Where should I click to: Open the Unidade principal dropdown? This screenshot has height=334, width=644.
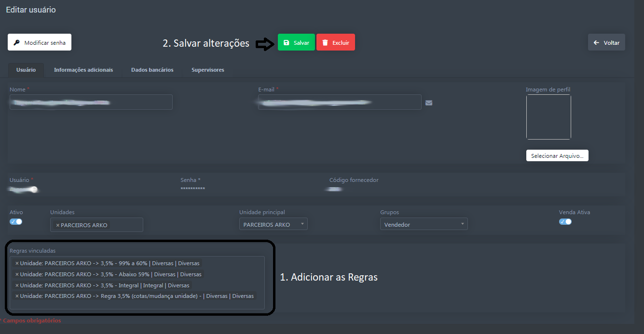pyautogui.click(x=273, y=224)
